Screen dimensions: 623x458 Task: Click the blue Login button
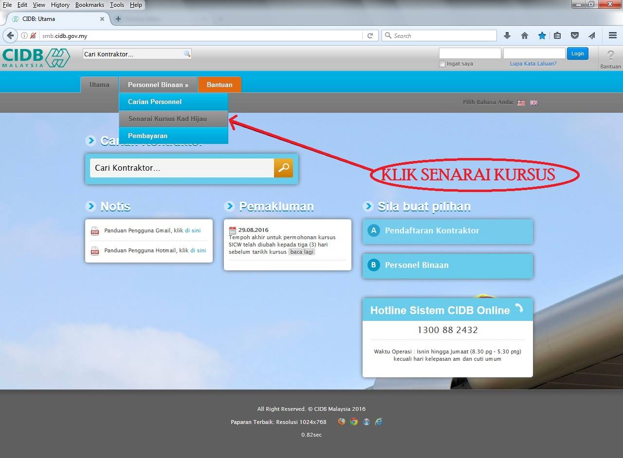pyautogui.click(x=578, y=53)
